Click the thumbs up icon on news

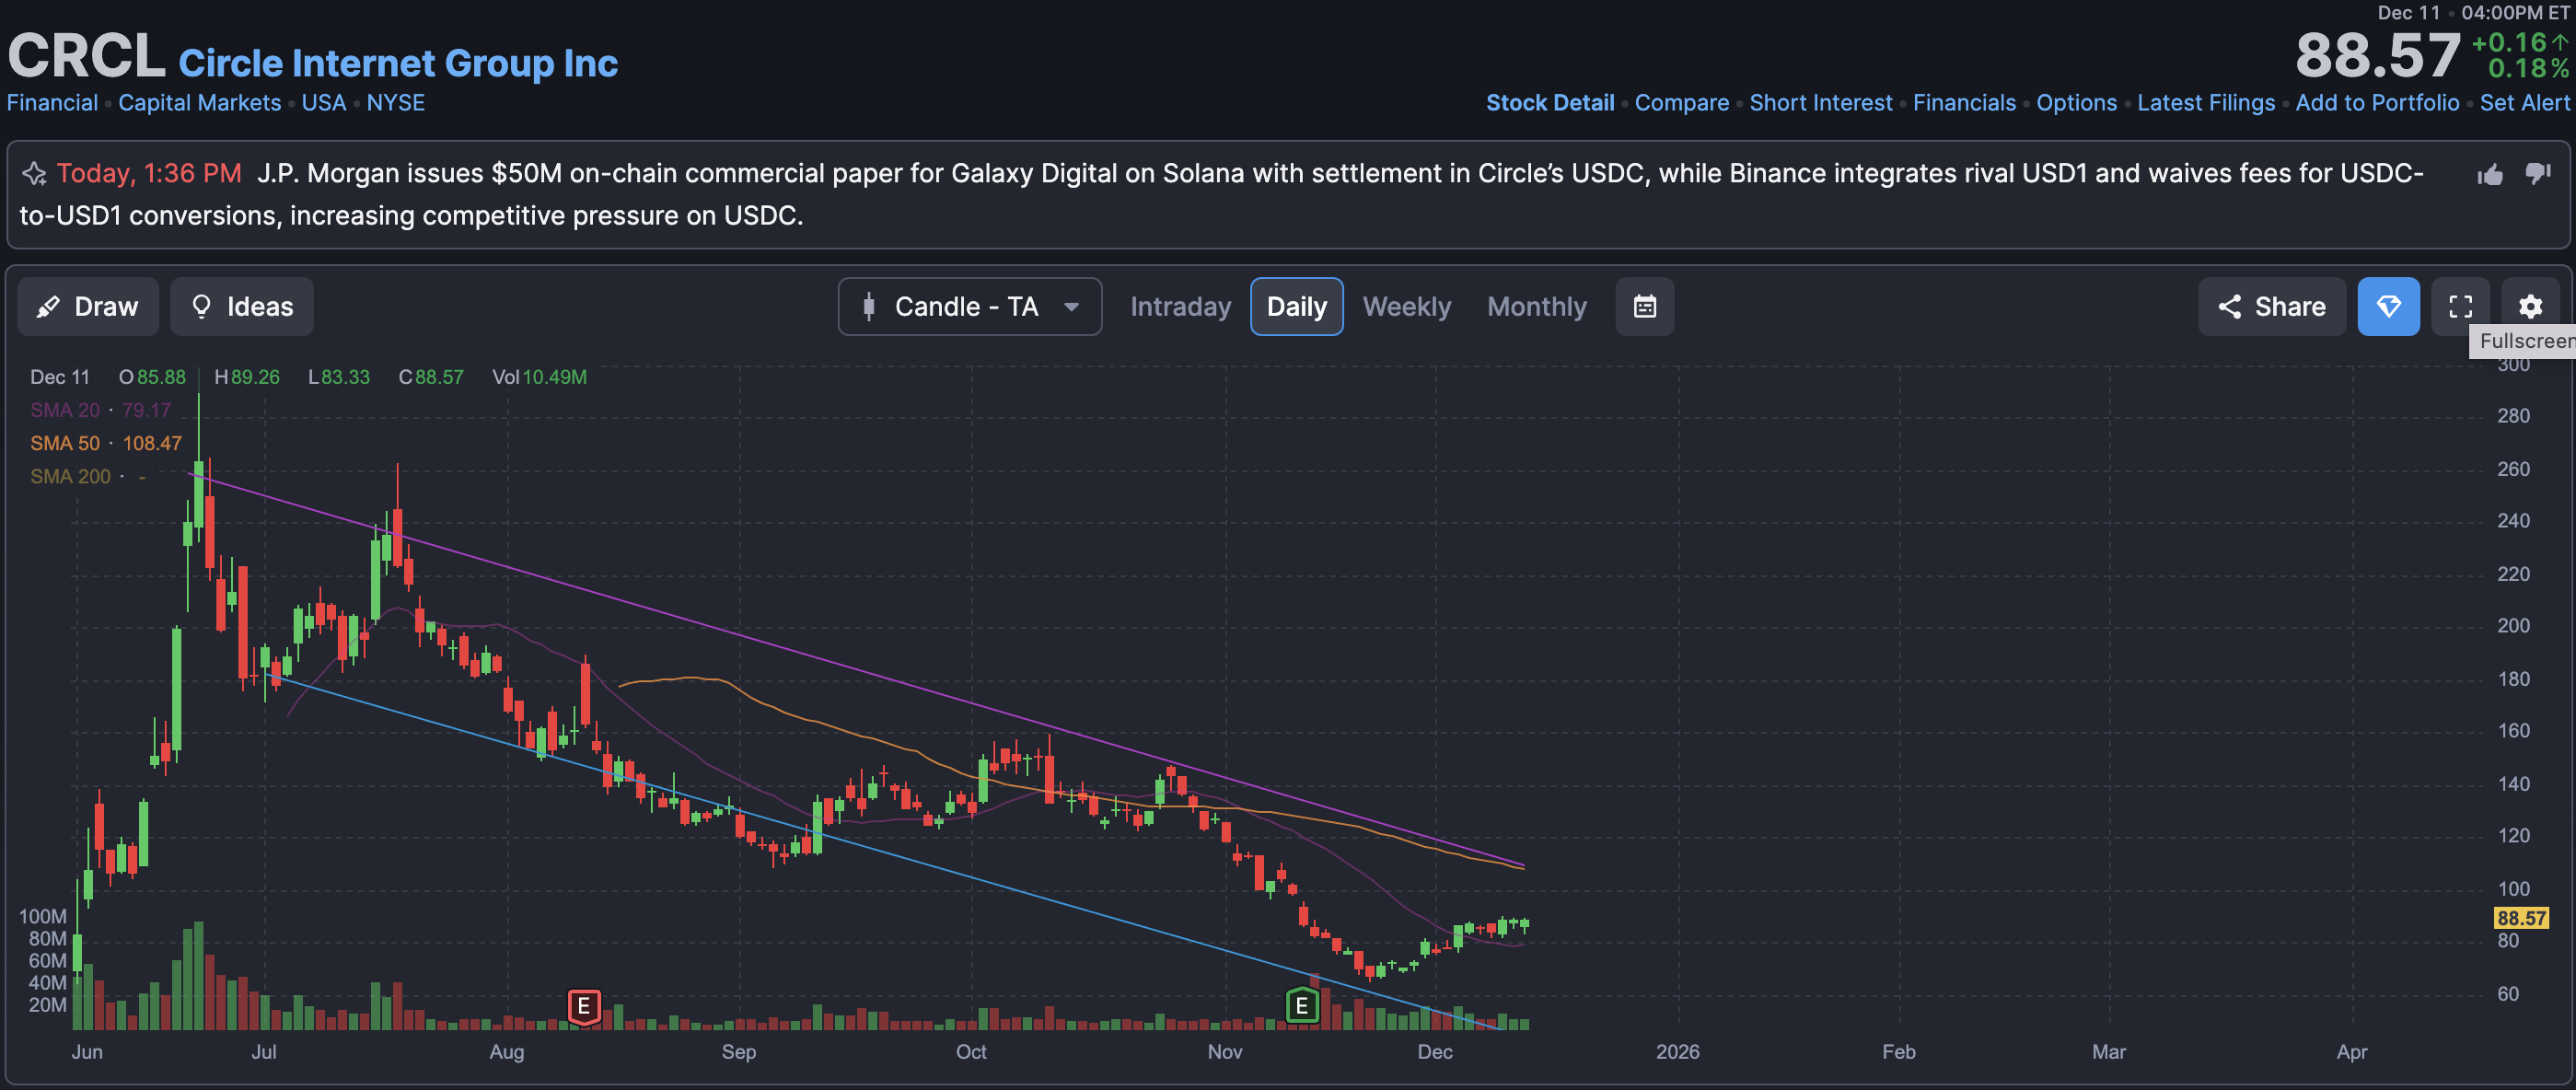tap(2490, 175)
